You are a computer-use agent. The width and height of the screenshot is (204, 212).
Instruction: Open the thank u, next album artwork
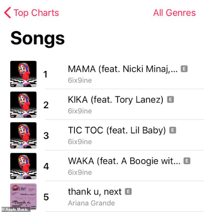(23, 197)
